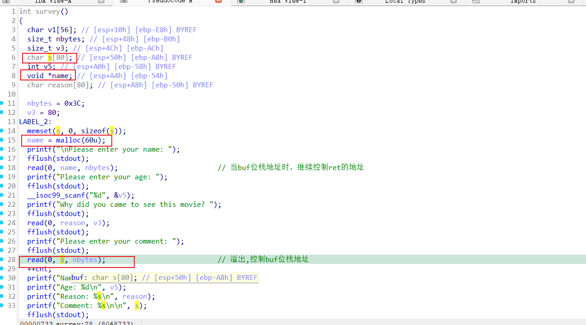Screen dimensions: 586x325
Task: Click line number 13 in the gutter
Action: [11, 122]
